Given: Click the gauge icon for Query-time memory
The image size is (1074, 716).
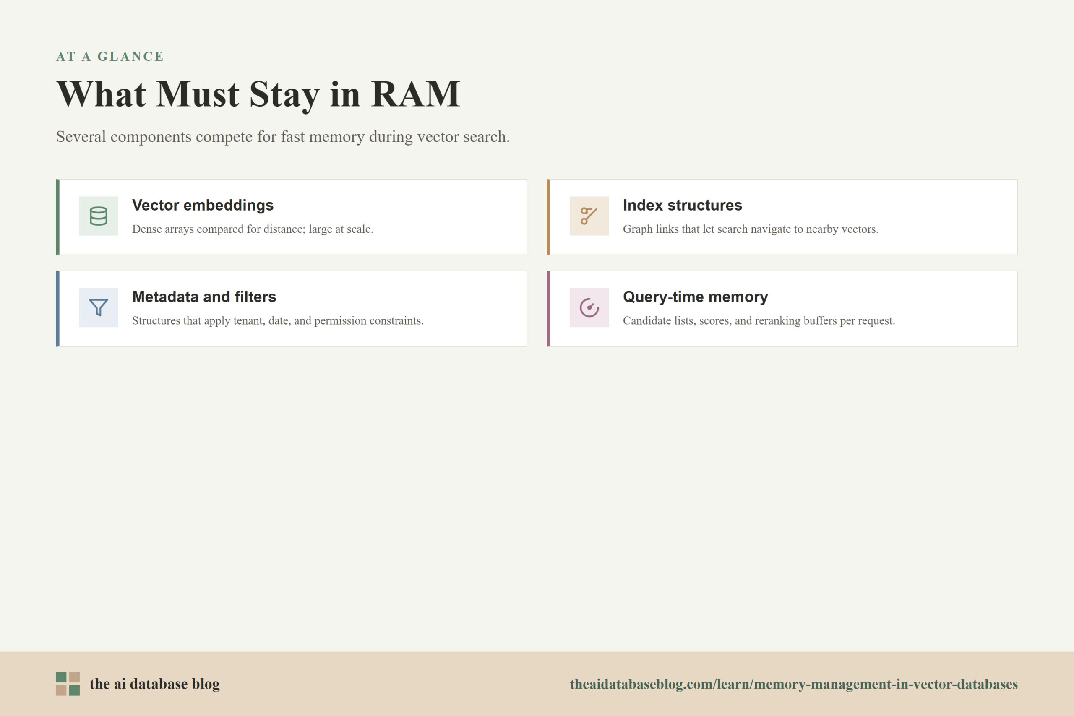Looking at the screenshot, I should click(589, 307).
